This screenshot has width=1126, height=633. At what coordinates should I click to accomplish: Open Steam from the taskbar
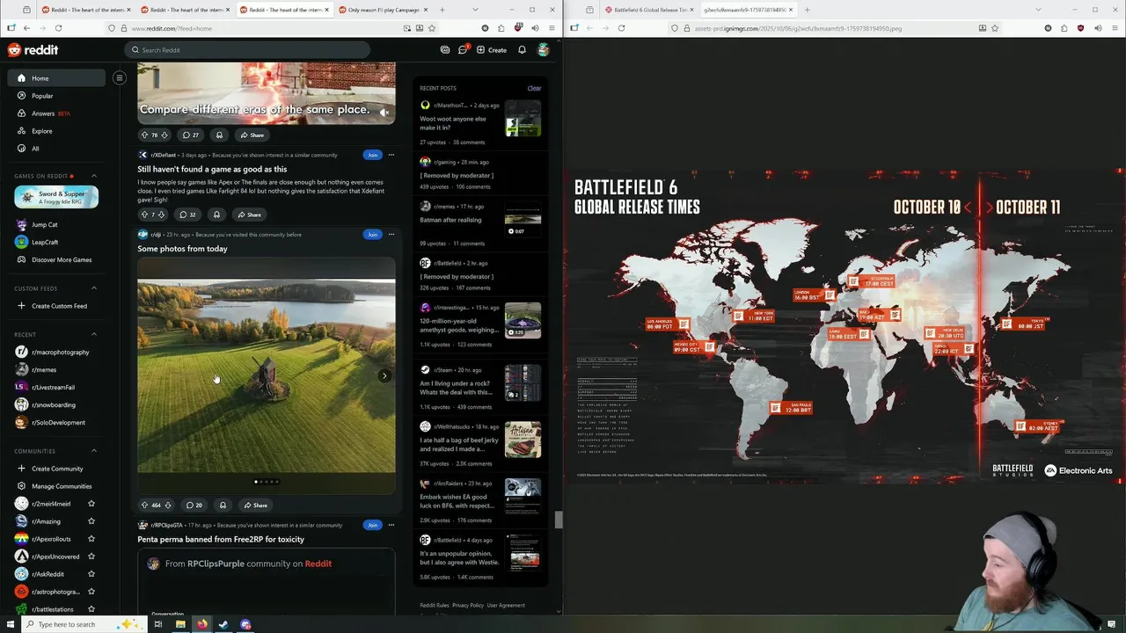(x=223, y=624)
